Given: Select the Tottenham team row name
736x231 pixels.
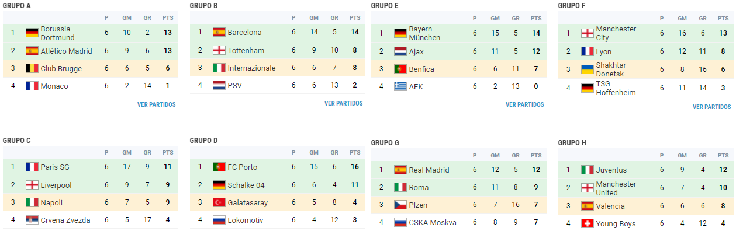Looking at the screenshot, I should click(246, 50).
